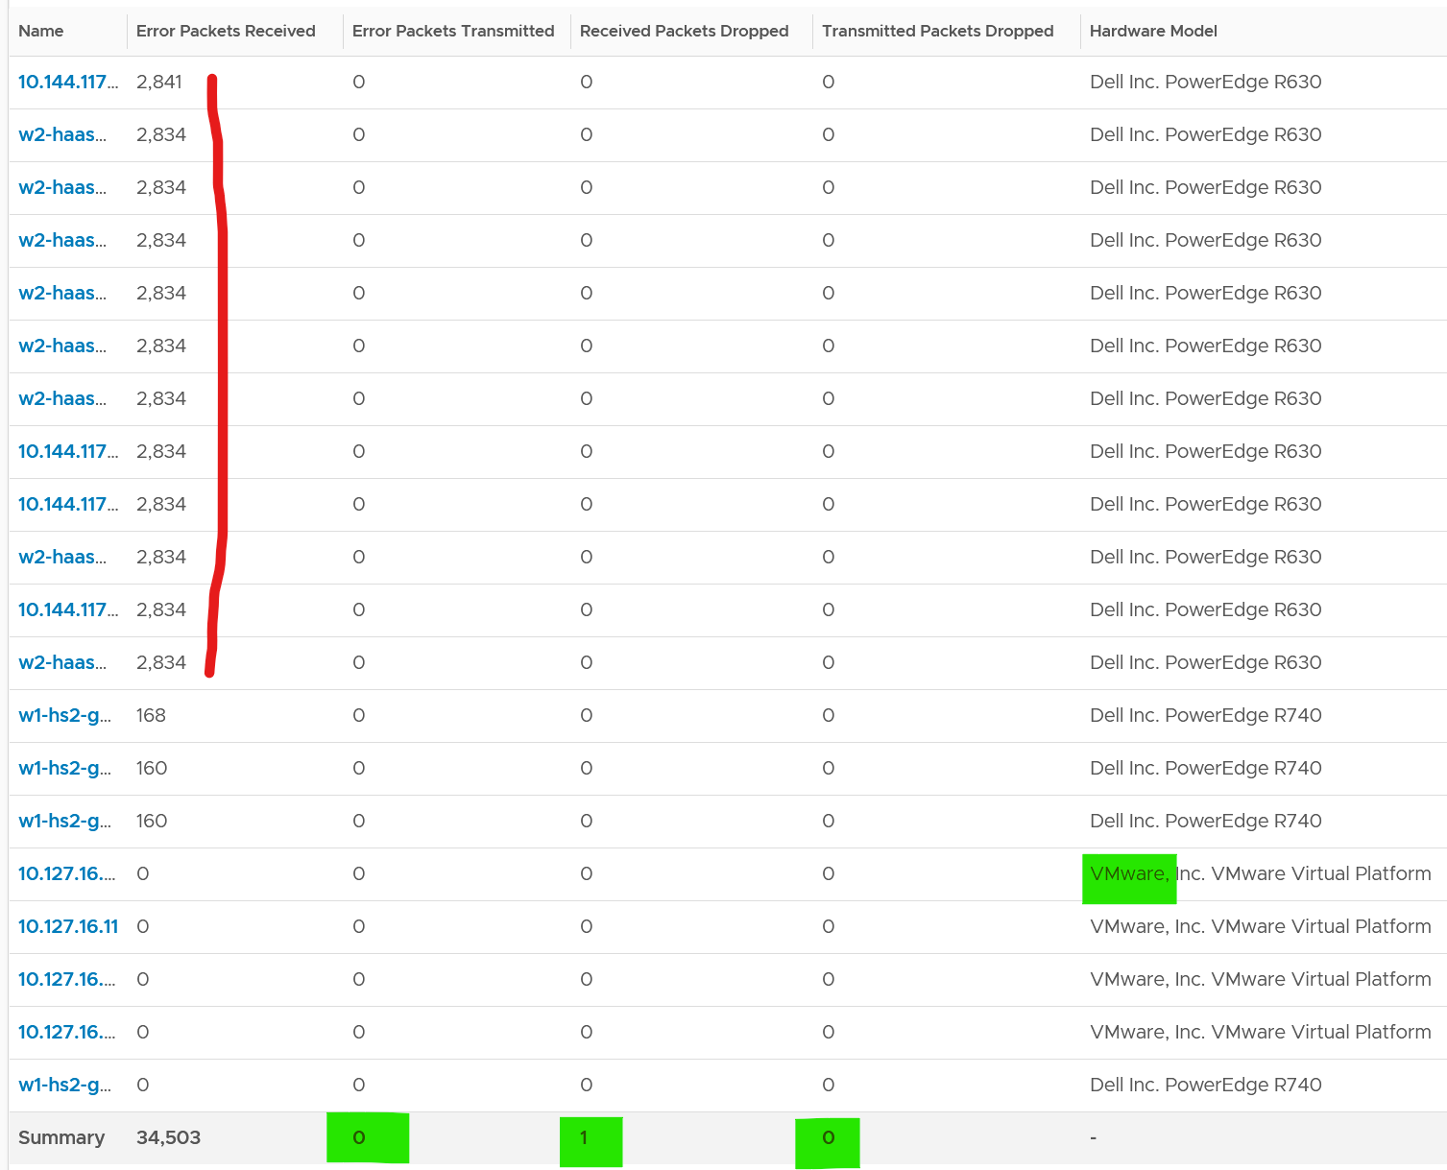Open the 10.127.16.11 host link
Screen dimensions: 1447x1170
point(68,926)
